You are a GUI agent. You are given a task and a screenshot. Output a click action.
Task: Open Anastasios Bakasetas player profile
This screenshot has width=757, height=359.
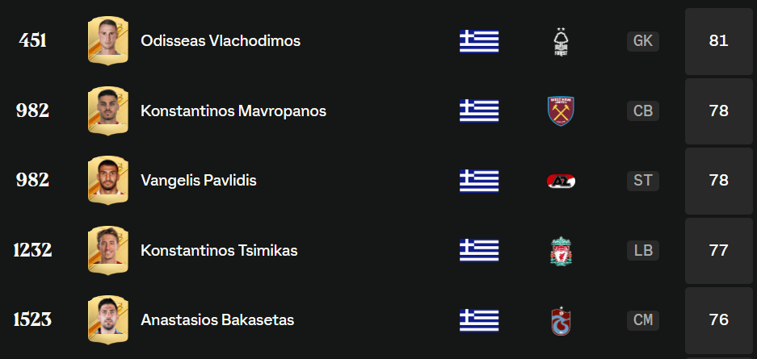[217, 320]
